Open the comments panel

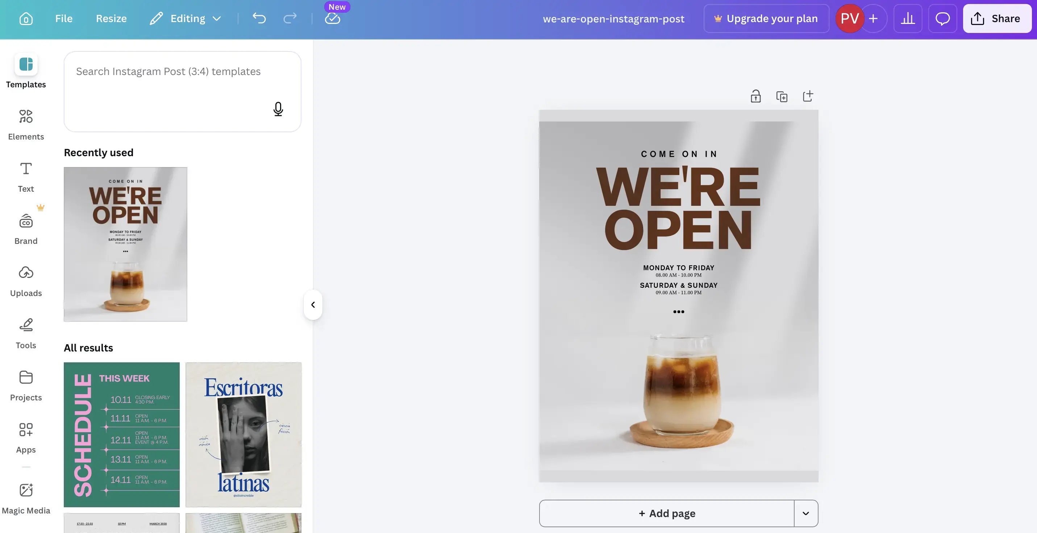click(x=942, y=18)
